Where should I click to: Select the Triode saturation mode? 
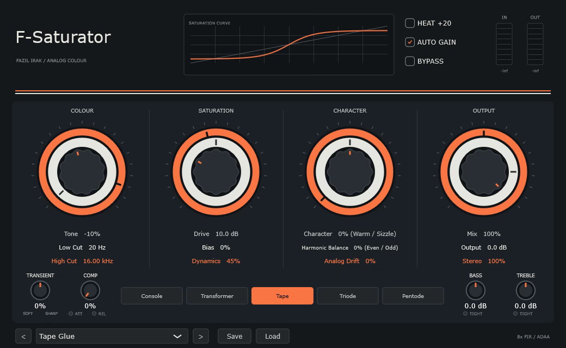348,296
